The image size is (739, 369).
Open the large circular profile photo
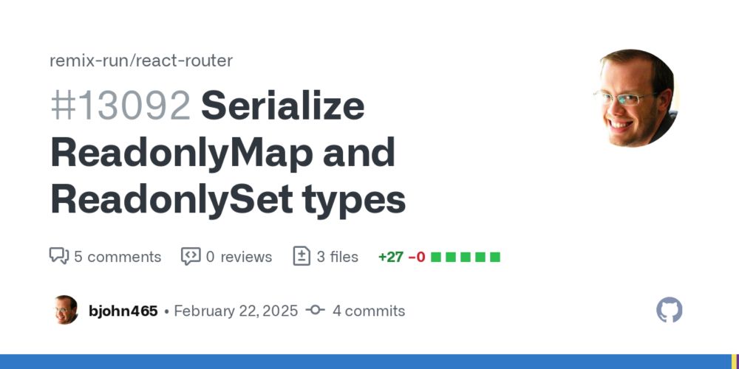click(635, 98)
